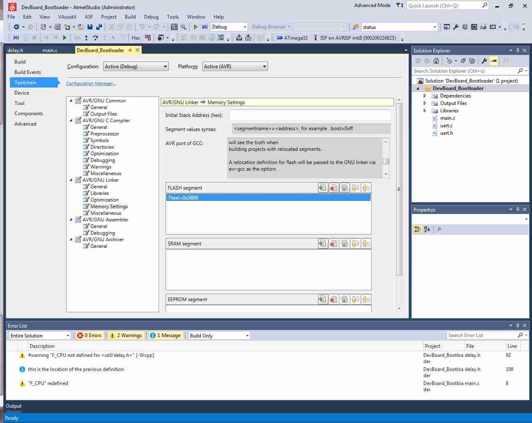The width and height of the screenshot is (532, 423).
Task: Add an item to the FLASH segment
Action: (323, 188)
